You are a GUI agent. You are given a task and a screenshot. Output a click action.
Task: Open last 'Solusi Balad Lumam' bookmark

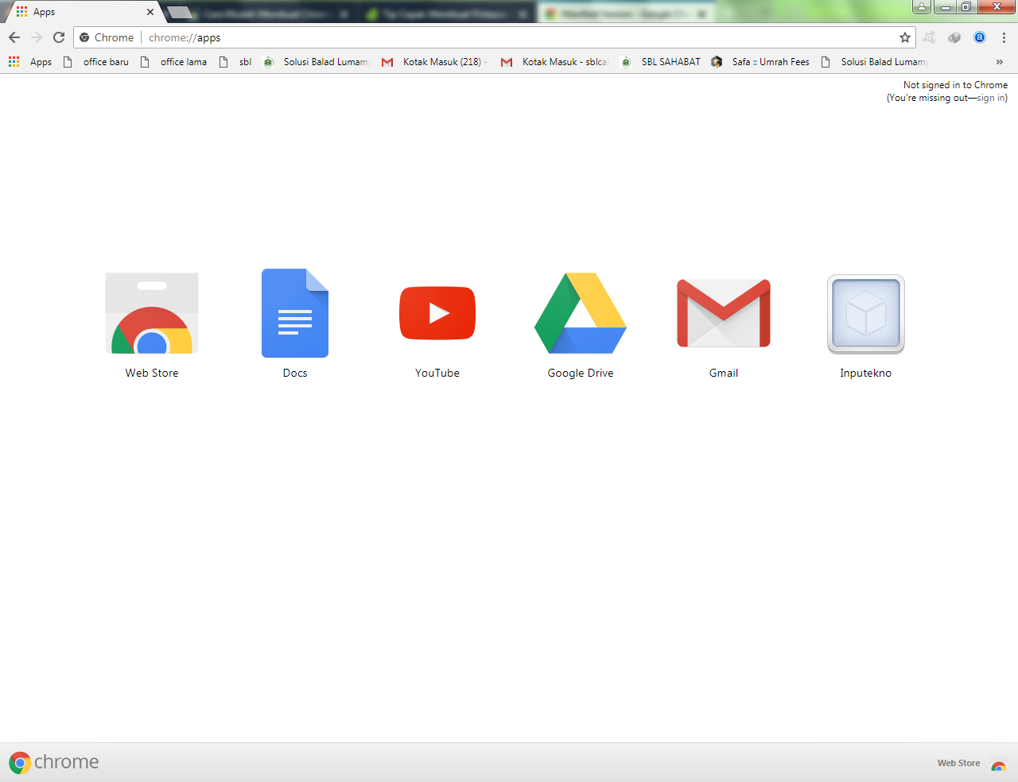(x=875, y=61)
